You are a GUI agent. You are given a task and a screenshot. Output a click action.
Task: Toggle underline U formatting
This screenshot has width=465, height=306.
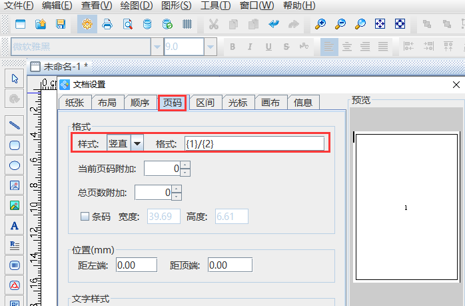click(268, 47)
